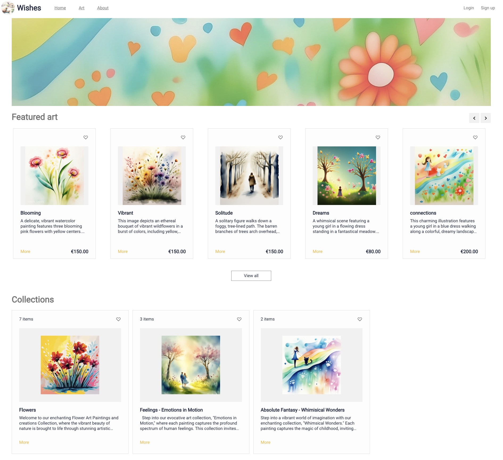503x460 pixels.
Task: Open the Feelings collection cover image
Action: click(x=191, y=365)
